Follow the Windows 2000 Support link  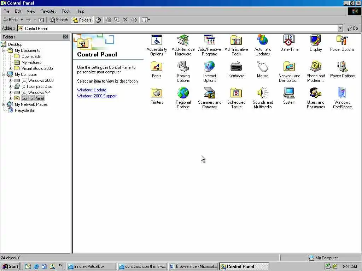pos(97,96)
